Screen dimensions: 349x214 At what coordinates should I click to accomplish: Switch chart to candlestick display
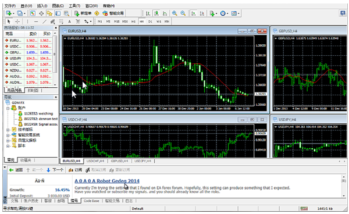(x=156, y=13)
